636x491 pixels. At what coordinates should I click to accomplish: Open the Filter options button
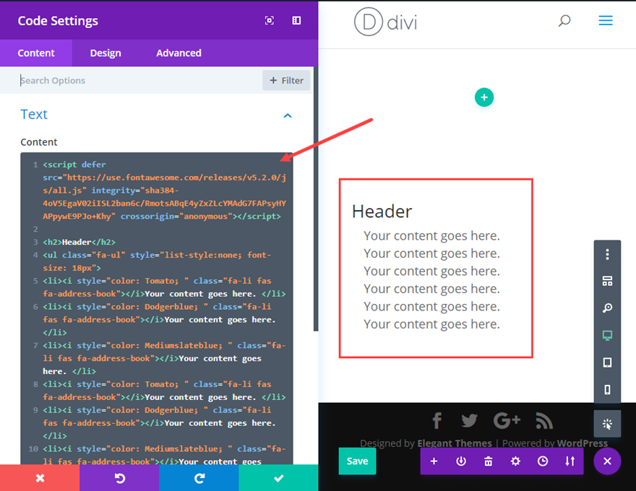pos(286,80)
